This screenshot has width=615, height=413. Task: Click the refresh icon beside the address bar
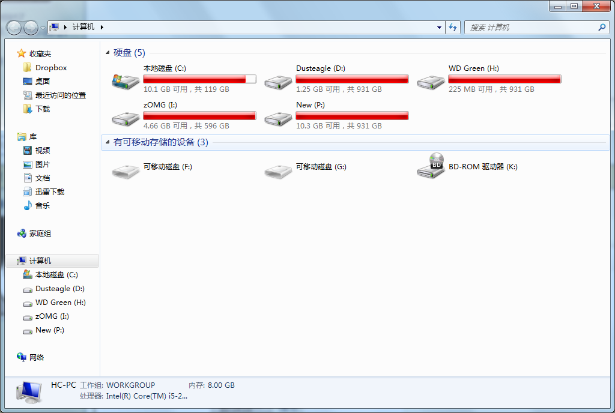click(453, 27)
